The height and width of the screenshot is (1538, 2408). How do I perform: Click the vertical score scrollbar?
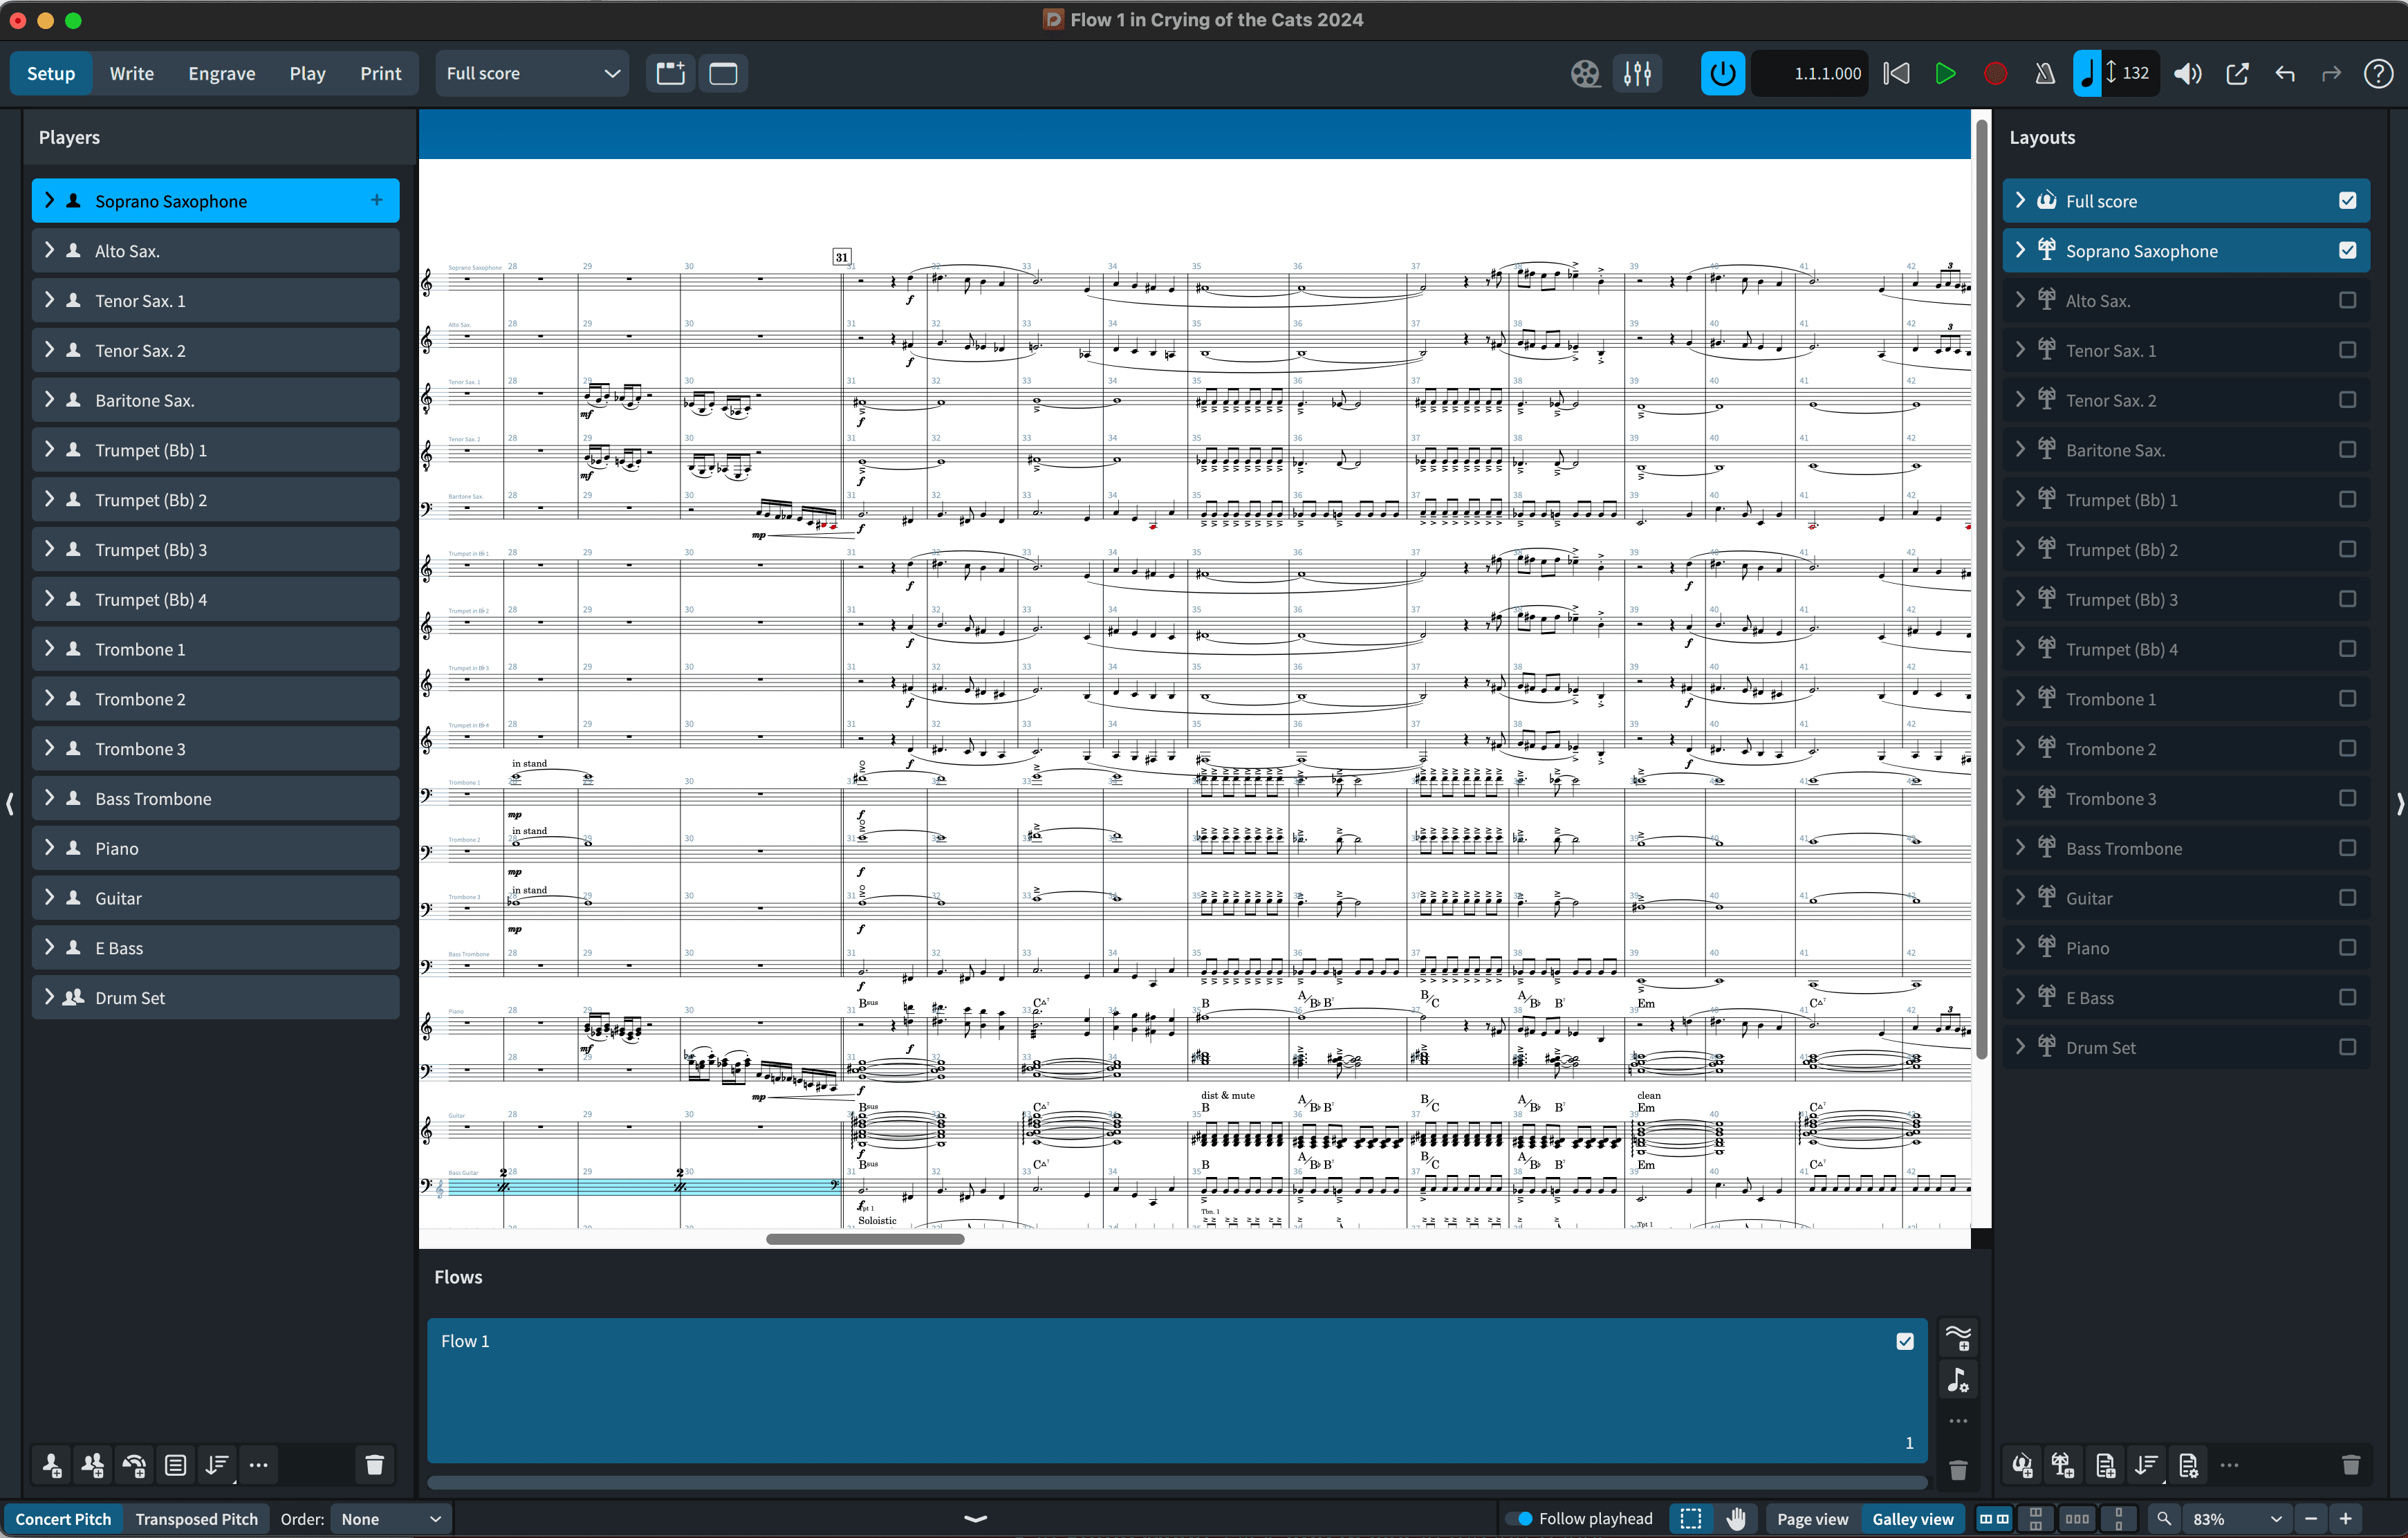(1981, 590)
